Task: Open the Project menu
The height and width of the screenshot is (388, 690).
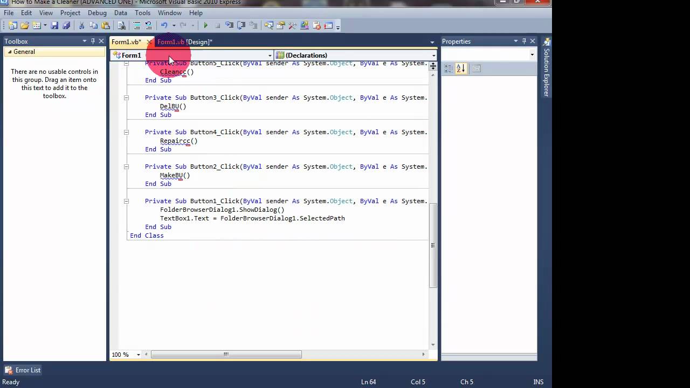Action: [70, 13]
